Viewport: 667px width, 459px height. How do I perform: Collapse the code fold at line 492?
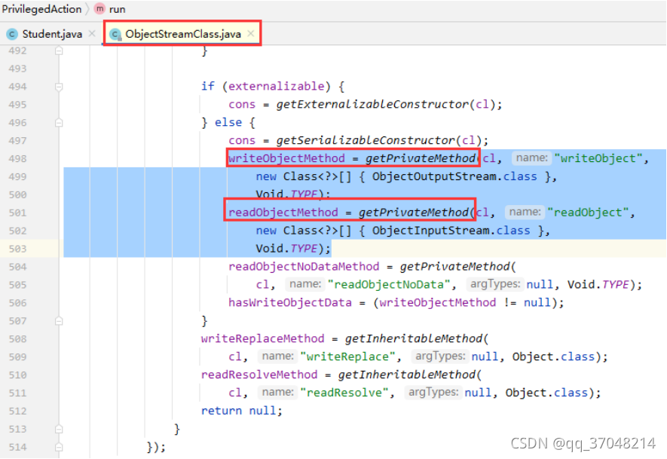[59, 50]
